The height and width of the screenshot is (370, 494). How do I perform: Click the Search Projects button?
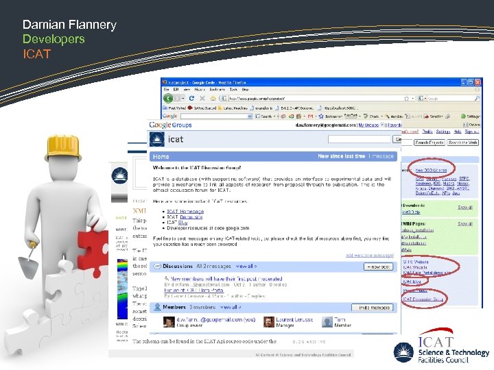coord(430,143)
